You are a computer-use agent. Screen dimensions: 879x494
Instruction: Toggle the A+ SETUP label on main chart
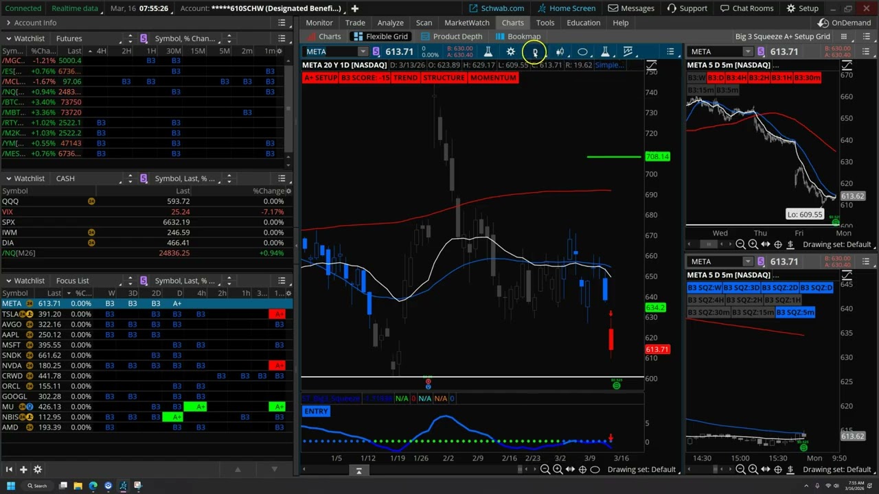321,78
